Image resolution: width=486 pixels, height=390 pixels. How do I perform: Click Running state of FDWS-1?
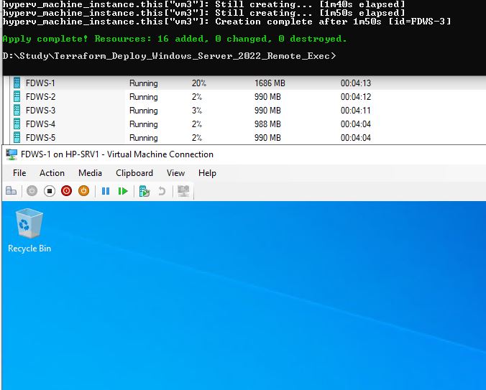coord(144,83)
